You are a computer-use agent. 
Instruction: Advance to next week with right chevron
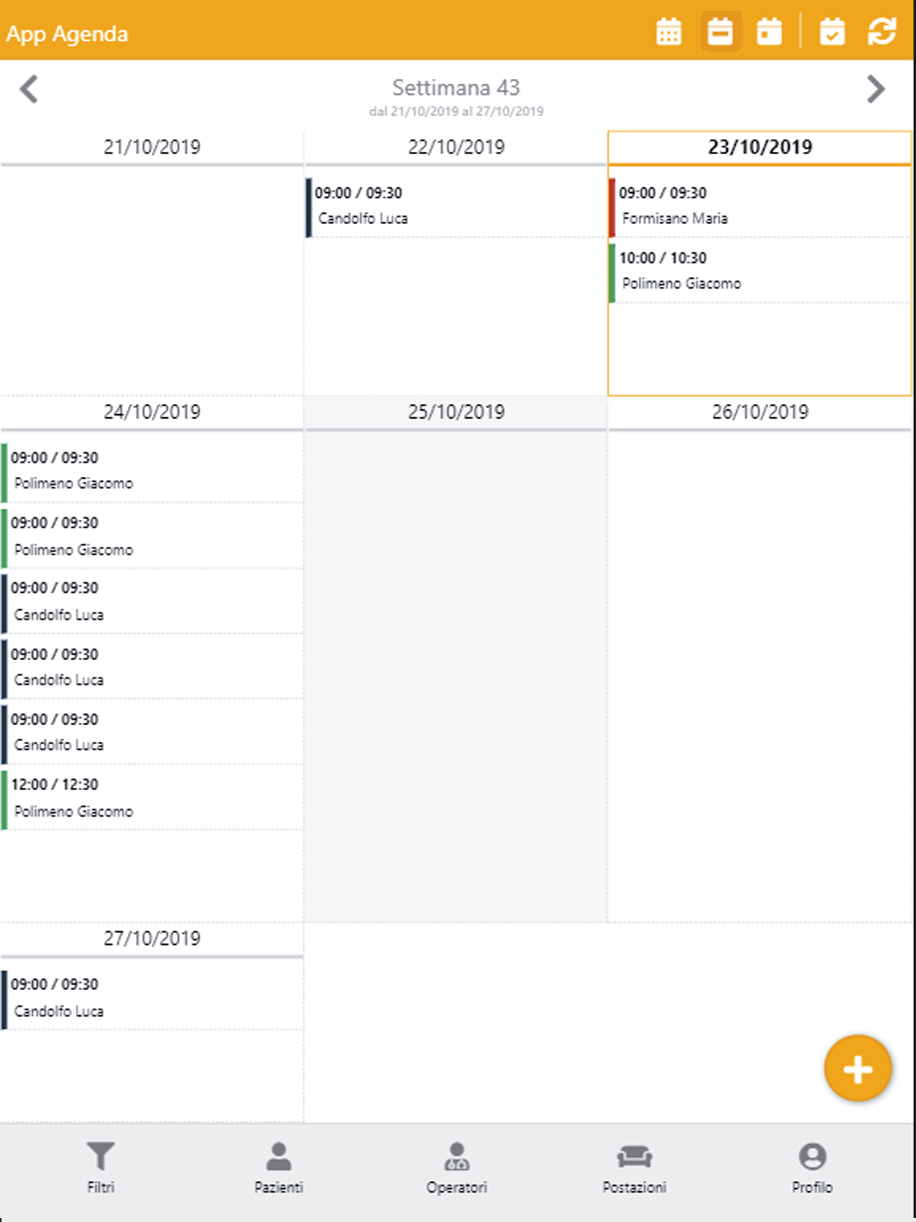click(876, 89)
